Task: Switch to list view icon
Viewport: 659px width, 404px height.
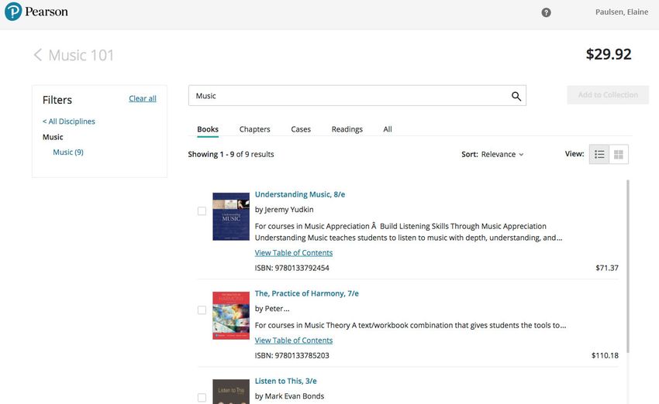Action: (x=599, y=154)
